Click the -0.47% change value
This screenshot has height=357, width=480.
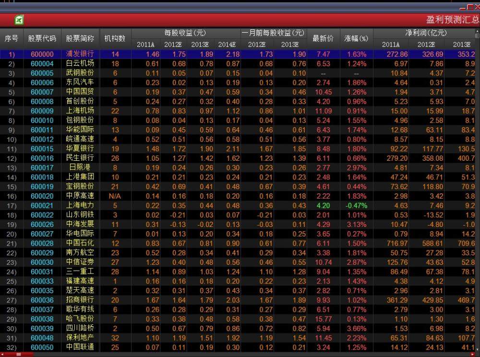(356, 205)
